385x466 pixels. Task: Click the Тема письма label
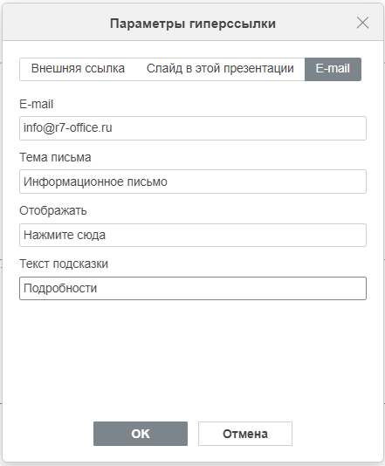[x=55, y=157]
